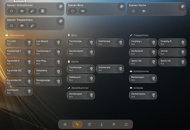Switch the Ankleide Deckenspots card
The image size is (190, 130).
click(143, 95)
